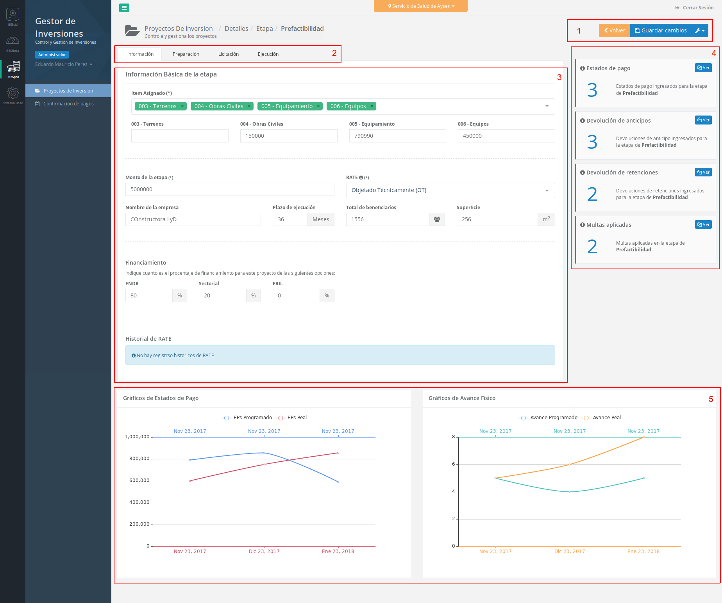Click beneficiaries people icon

click(x=437, y=219)
